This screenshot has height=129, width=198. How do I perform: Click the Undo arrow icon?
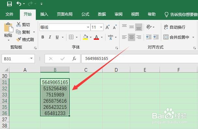(x=19, y=4)
